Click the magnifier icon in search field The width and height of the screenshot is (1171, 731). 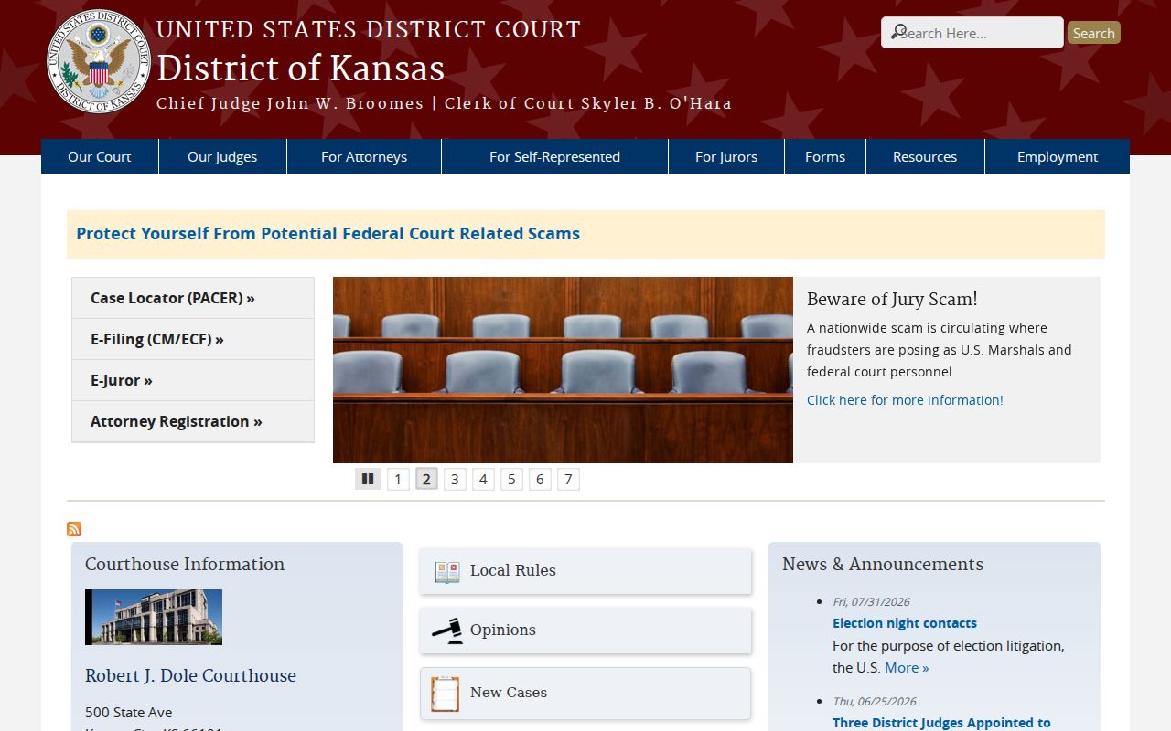pos(898,32)
